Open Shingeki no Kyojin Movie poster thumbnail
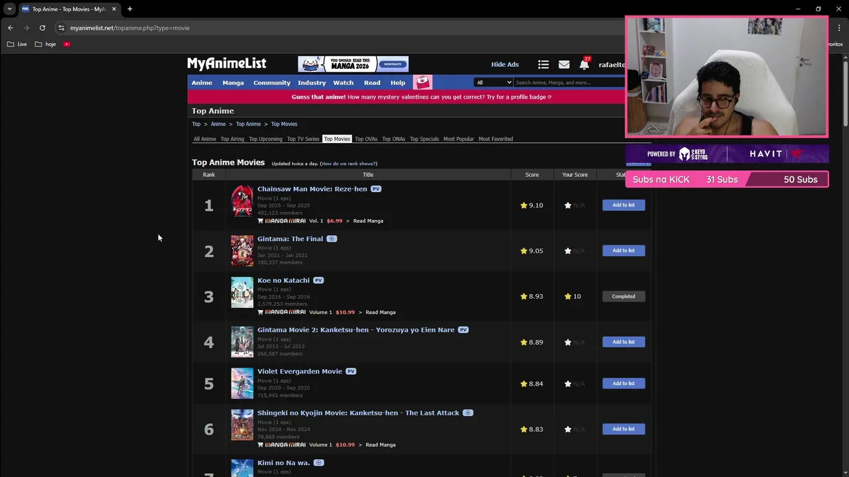849x477 pixels. (242, 425)
